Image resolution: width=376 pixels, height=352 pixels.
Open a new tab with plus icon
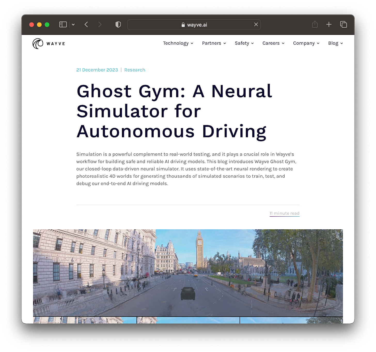(x=329, y=25)
